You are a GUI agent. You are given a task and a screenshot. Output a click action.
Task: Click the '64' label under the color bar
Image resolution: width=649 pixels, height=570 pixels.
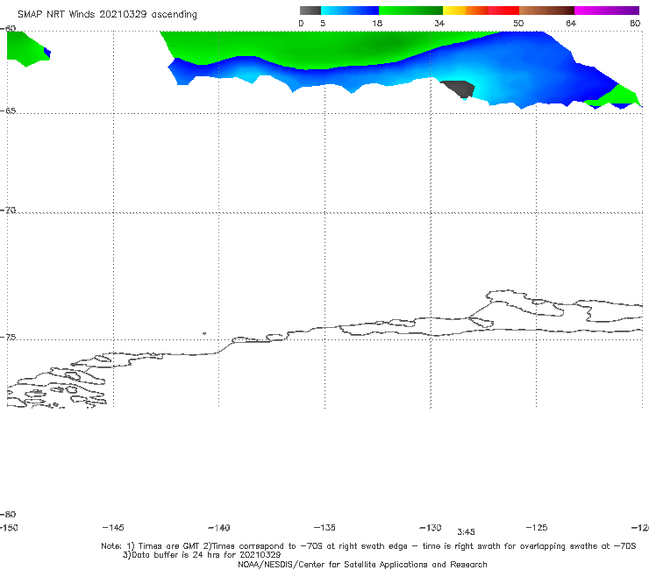pos(571,24)
